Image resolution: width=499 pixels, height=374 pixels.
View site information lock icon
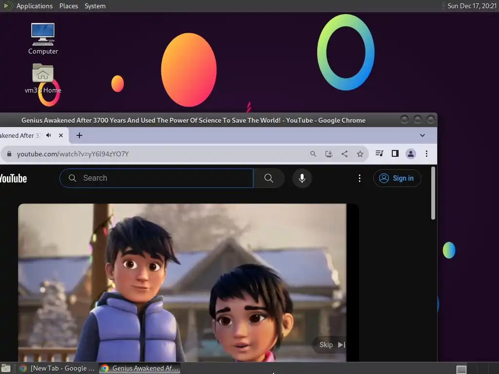[9, 154]
